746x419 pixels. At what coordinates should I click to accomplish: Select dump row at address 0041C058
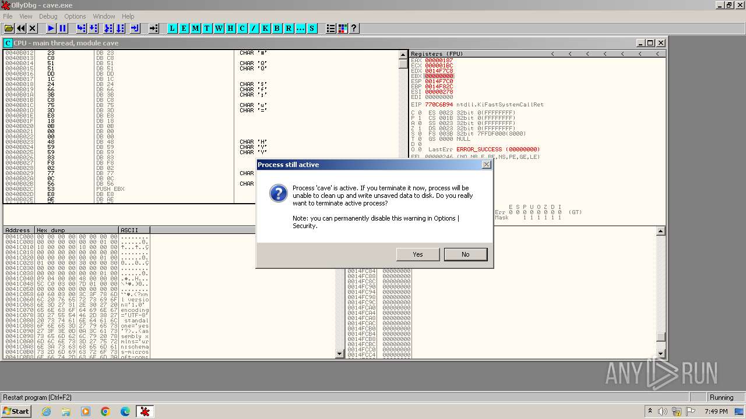(x=76, y=294)
